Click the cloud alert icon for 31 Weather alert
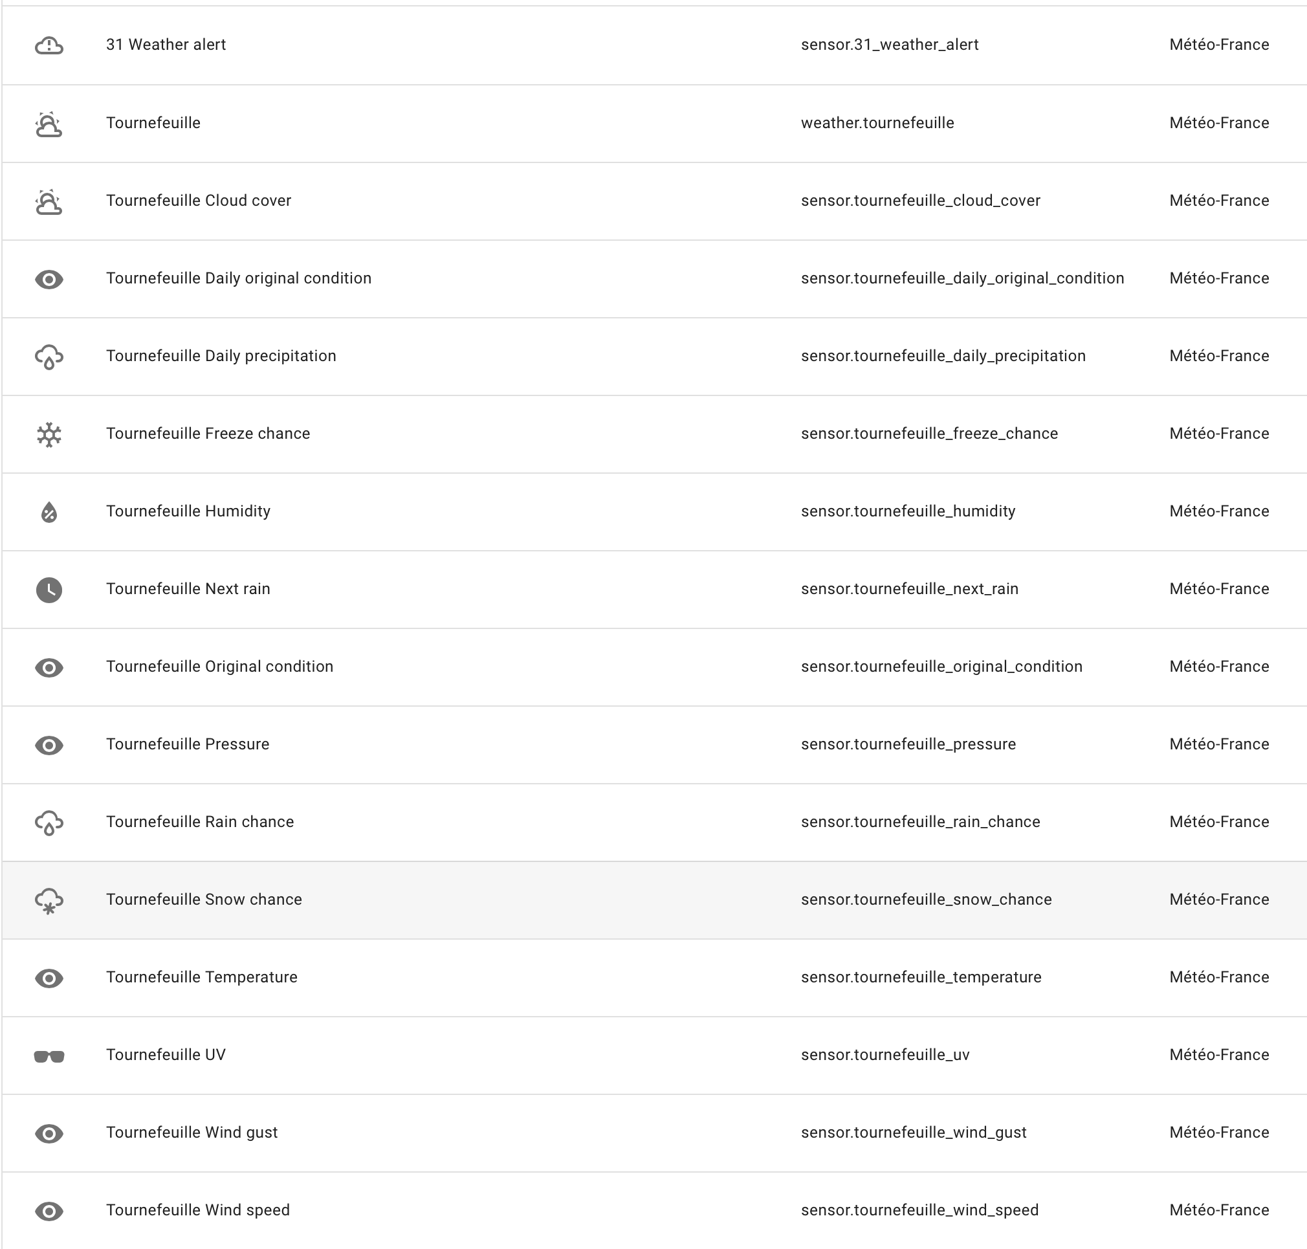Image resolution: width=1307 pixels, height=1249 pixels. coord(49,45)
